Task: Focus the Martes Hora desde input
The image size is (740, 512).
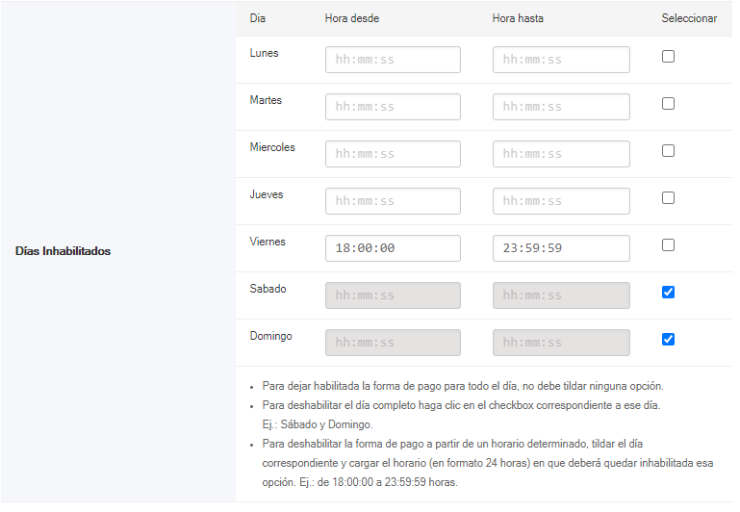Action: tap(393, 107)
